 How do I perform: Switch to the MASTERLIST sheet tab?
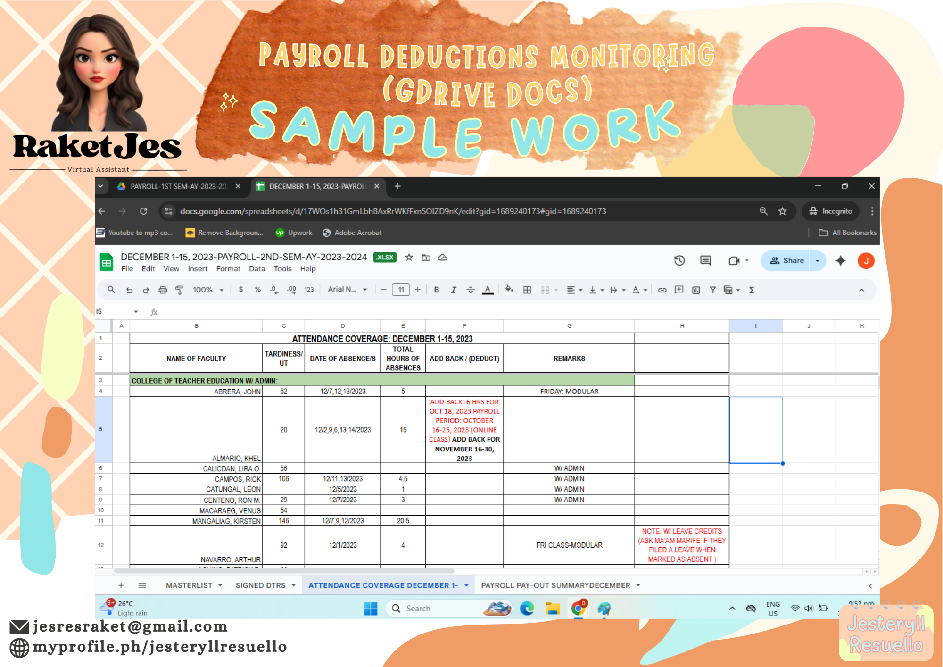(x=189, y=585)
